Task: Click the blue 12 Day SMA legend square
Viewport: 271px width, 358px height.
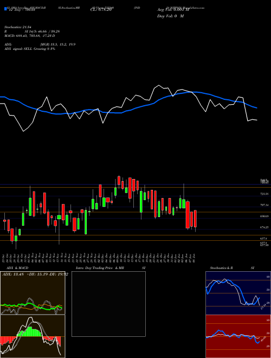Action: coord(5,9)
